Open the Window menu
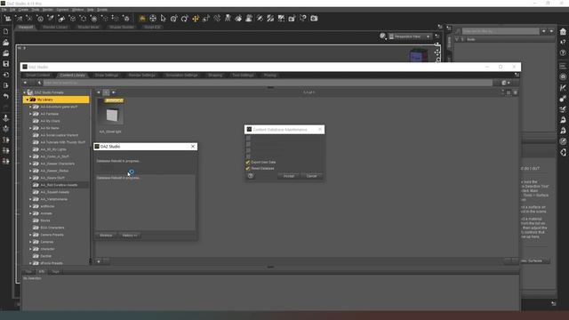 (77, 10)
